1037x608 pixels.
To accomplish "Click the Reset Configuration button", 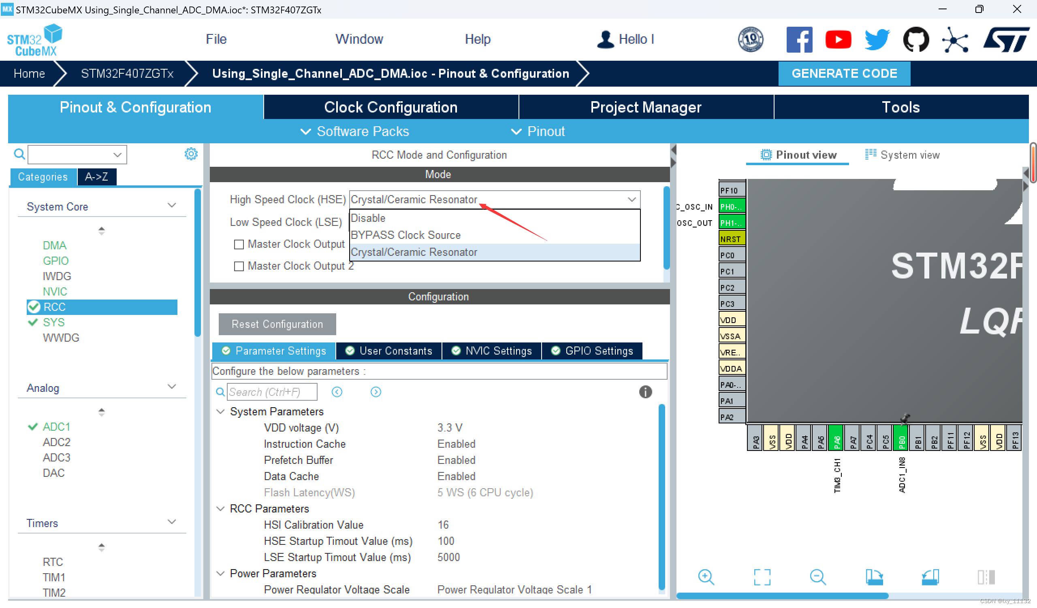I will coord(277,324).
